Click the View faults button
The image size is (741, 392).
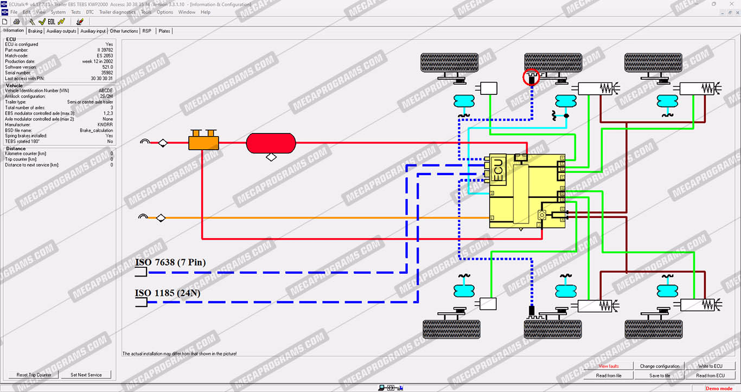pyautogui.click(x=609, y=366)
